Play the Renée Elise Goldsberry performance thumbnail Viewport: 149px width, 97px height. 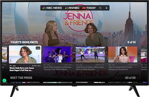click(58, 54)
